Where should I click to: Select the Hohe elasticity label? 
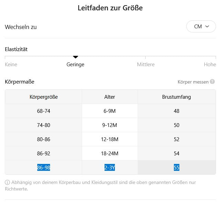210,65
